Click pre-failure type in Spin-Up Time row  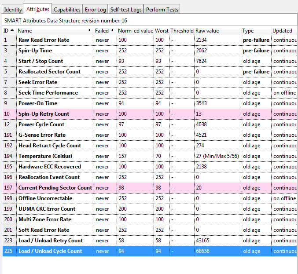256,51
